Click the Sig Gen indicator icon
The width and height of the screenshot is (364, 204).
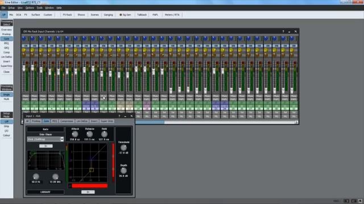pyautogui.click(x=121, y=15)
